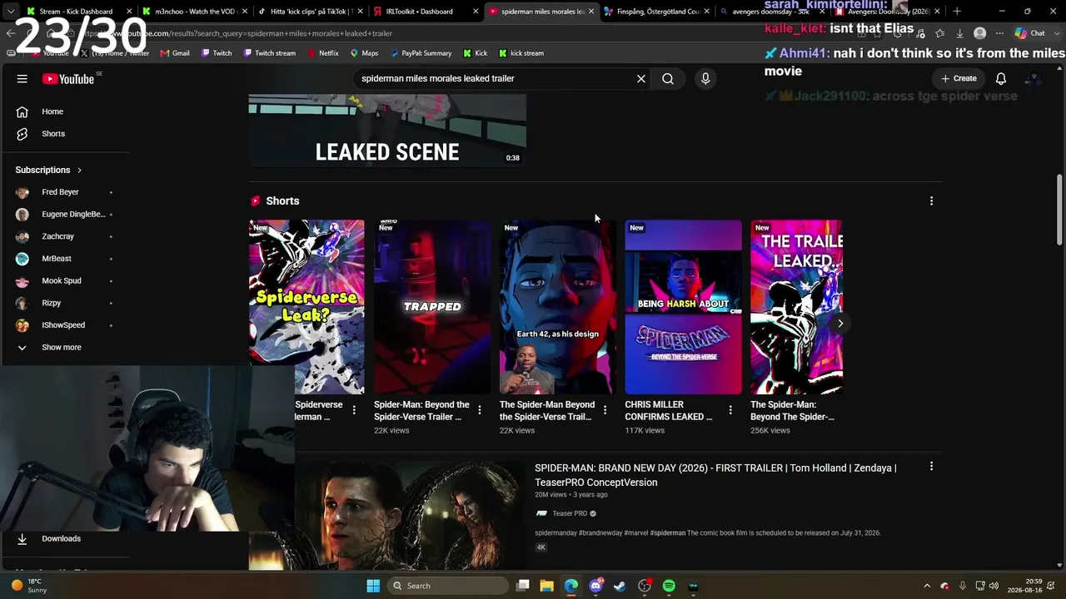
Task: Open the Gmail bookmark
Action: tap(175, 53)
